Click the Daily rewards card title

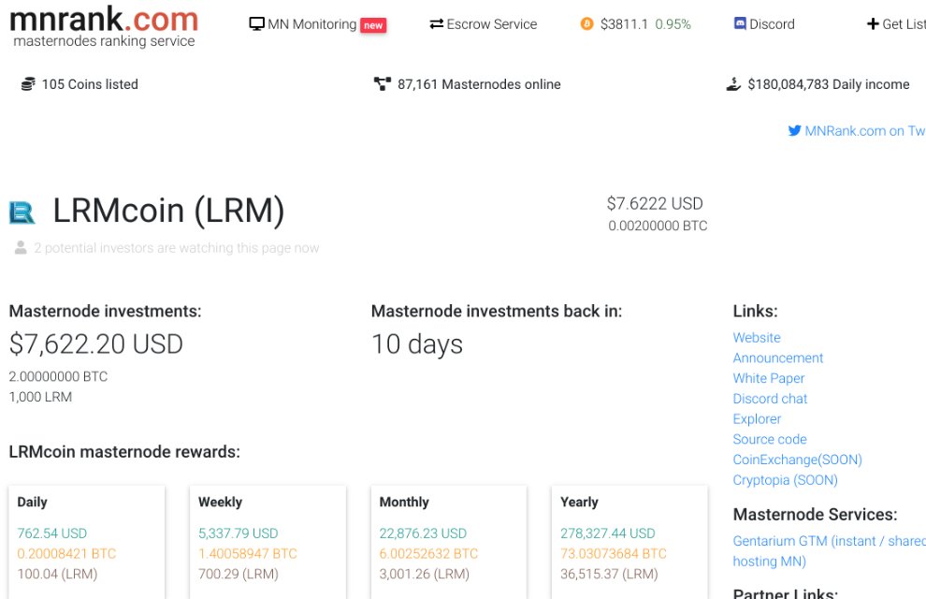pos(32,502)
